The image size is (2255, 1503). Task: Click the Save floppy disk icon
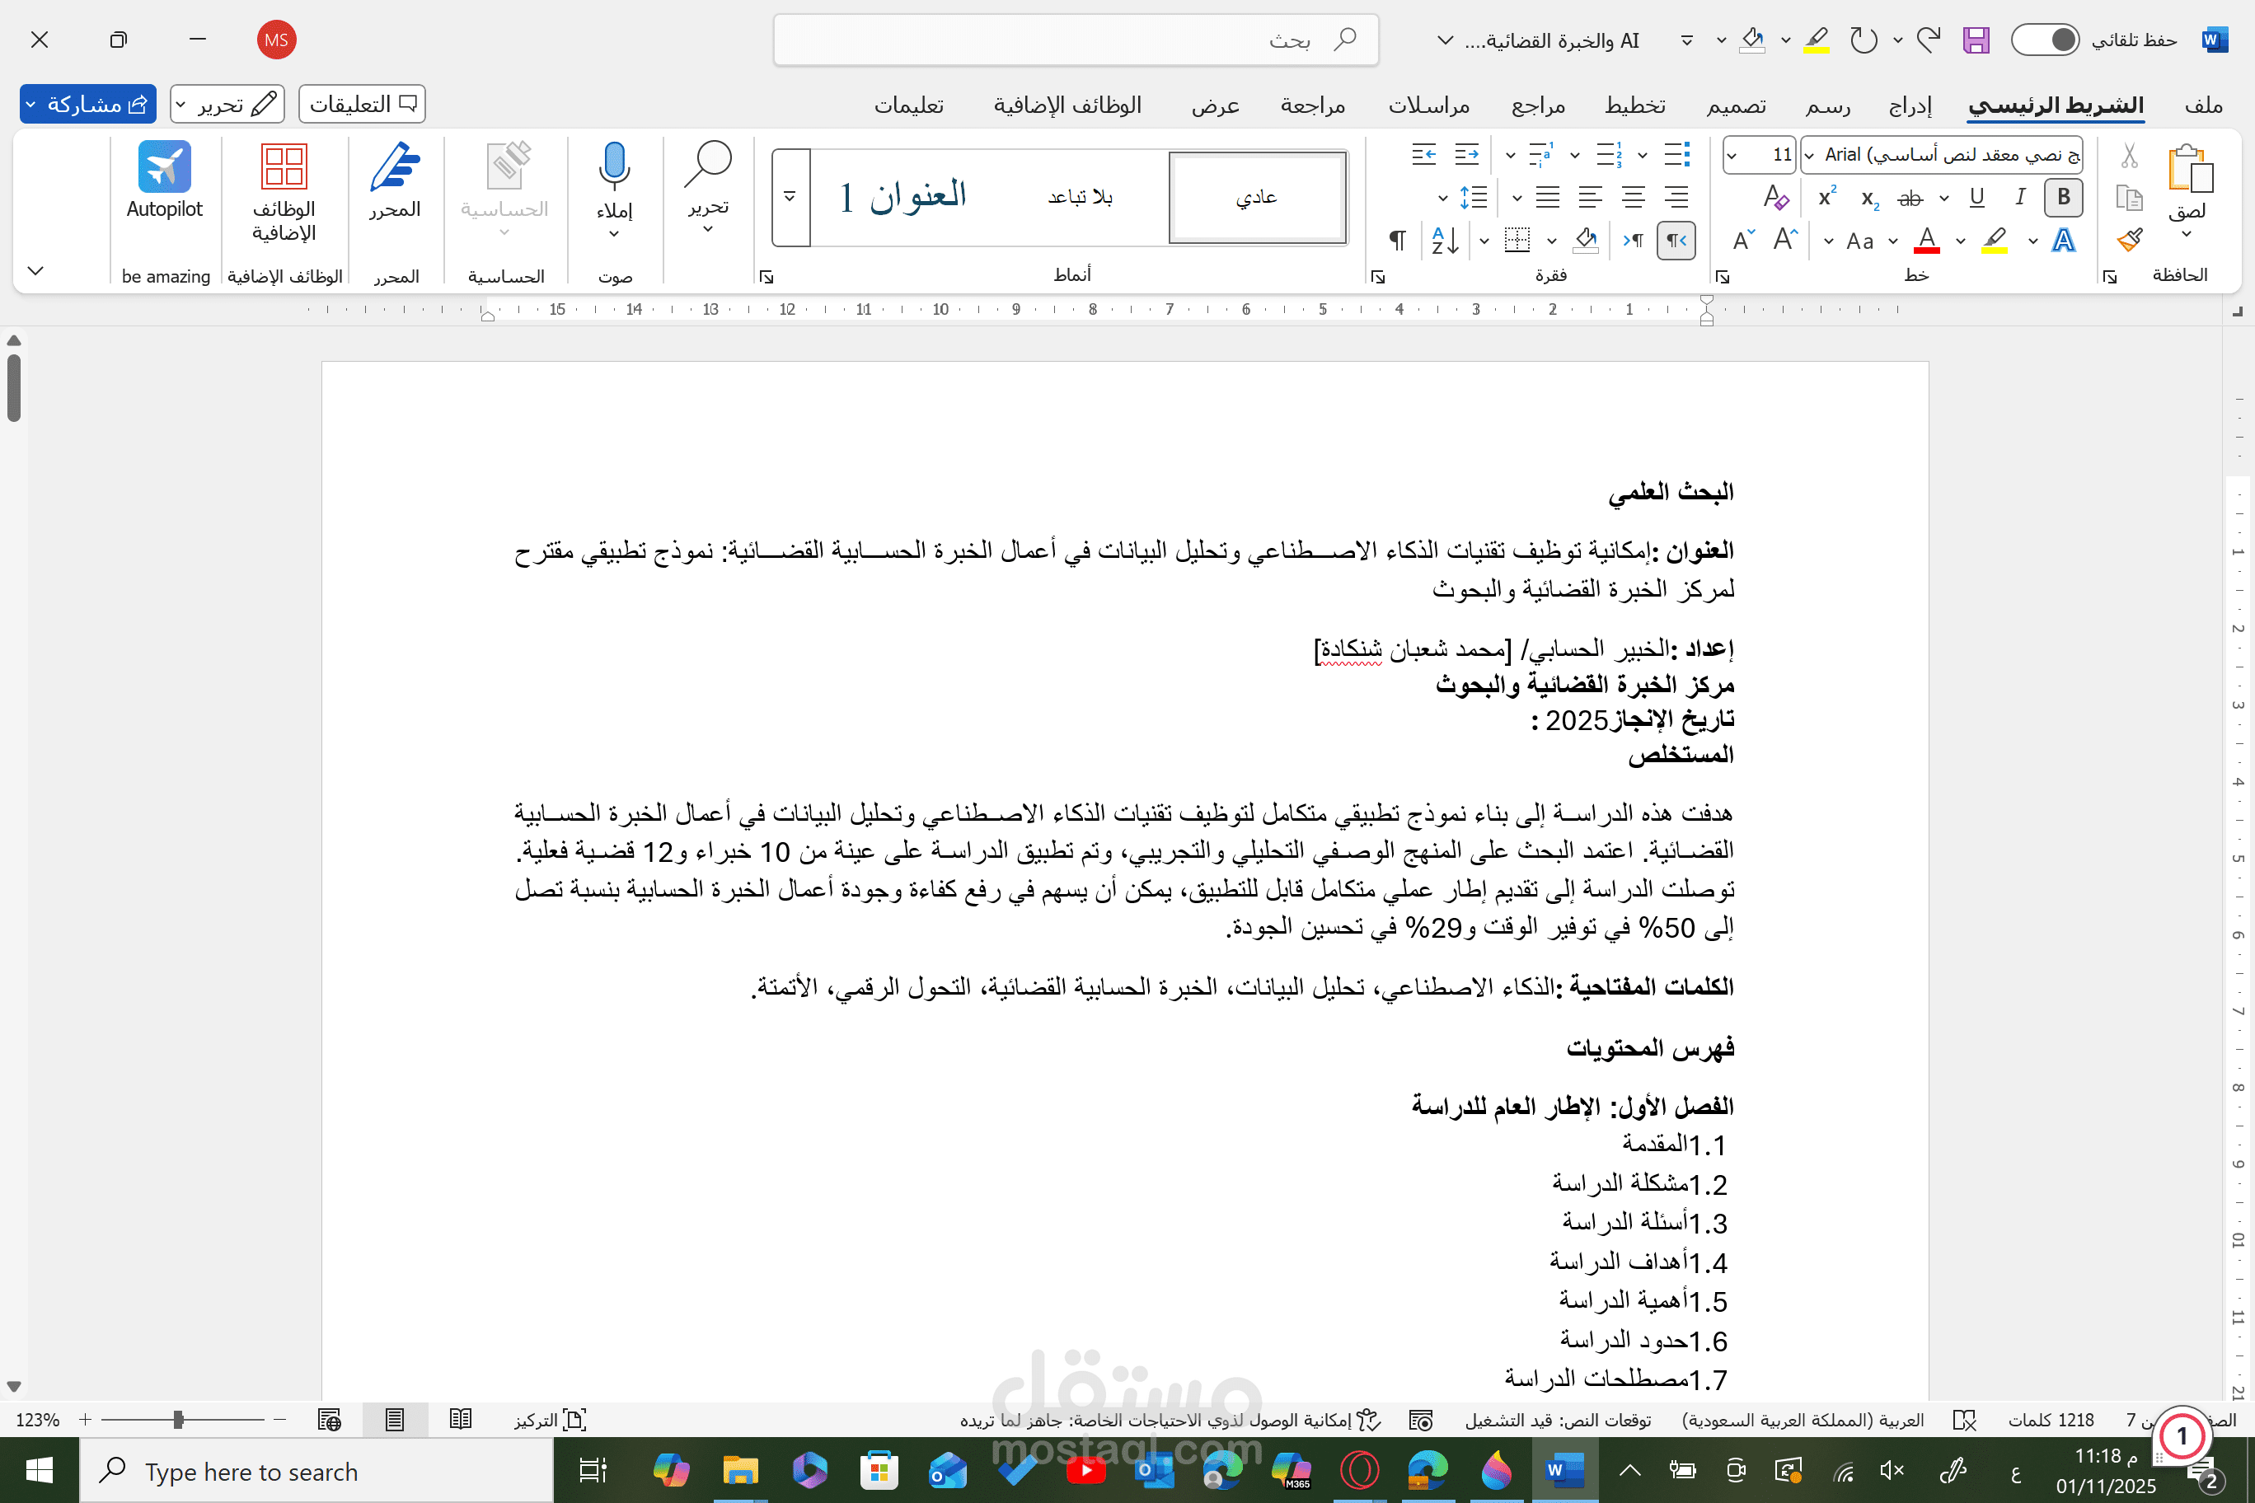point(1975,40)
